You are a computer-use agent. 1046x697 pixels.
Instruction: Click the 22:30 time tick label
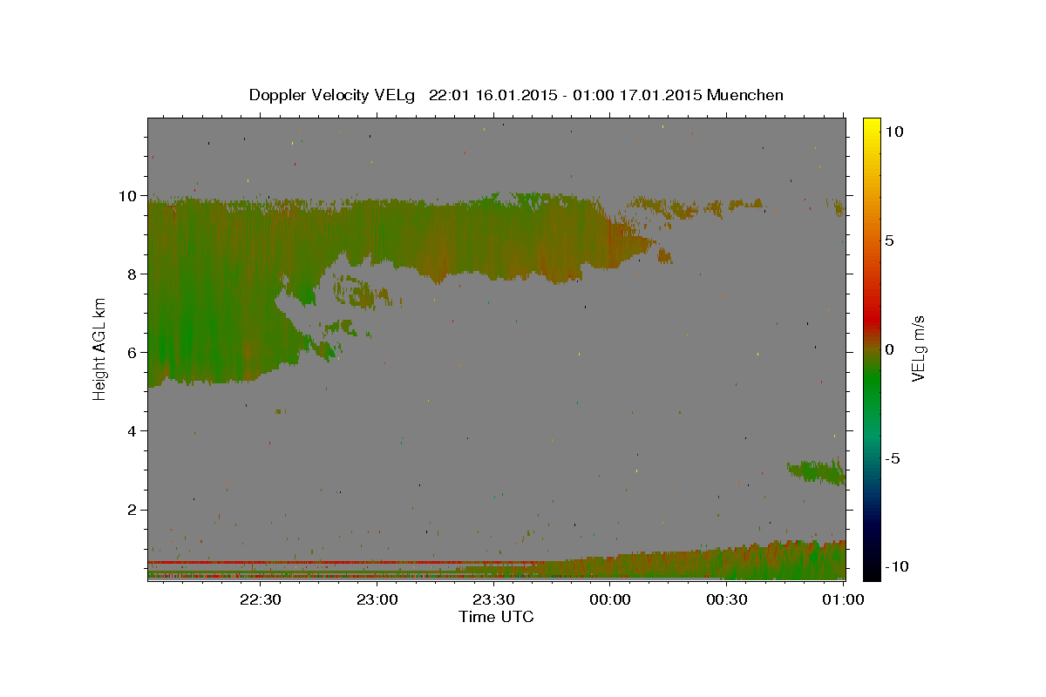[x=260, y=599]
